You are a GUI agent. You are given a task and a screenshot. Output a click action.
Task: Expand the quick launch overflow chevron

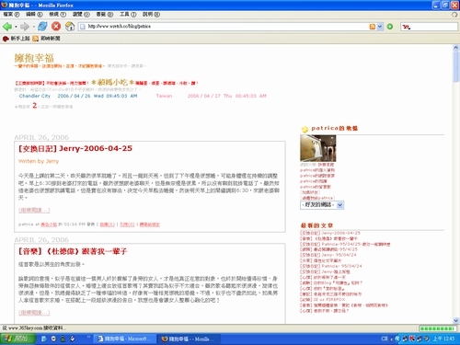click(88, 337)
